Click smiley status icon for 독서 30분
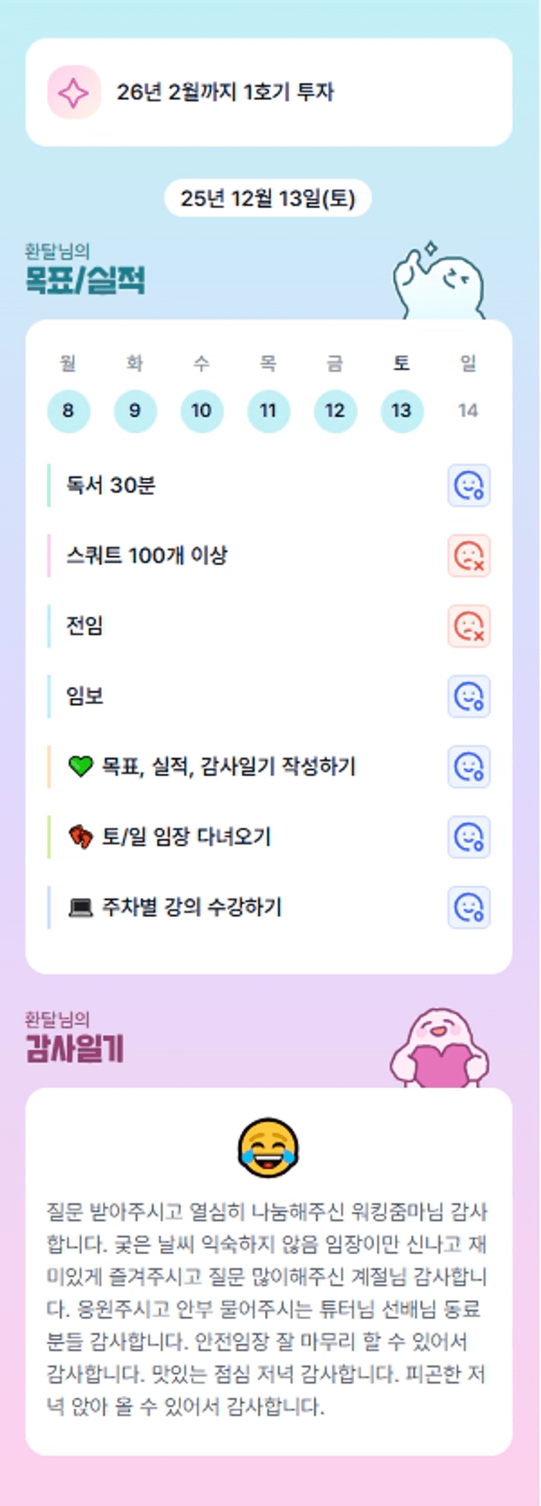The image size is (541, 1506). point(468,485)
